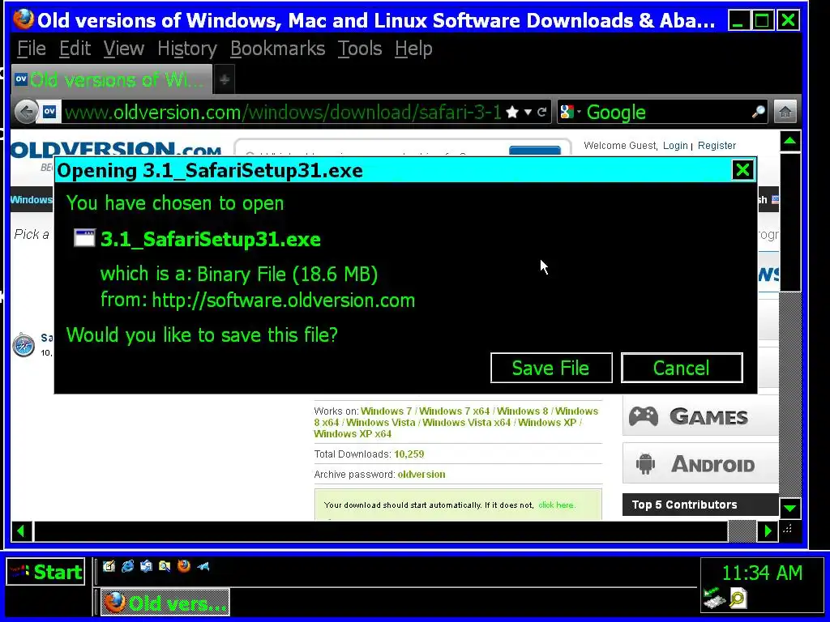
Task: Open a new tab with plus button
Action: click(225, 80)
